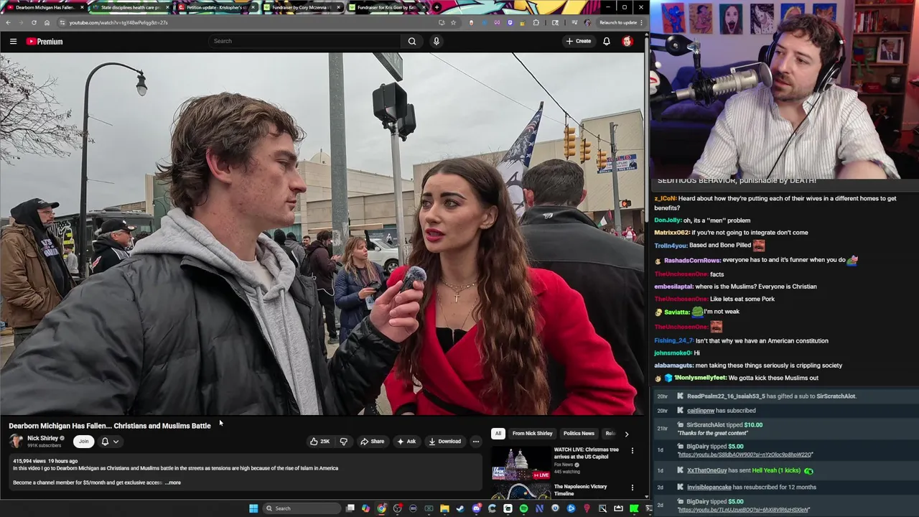Show more filter chips with right chevron
This screenshot has height=517, width=919.
626,434
